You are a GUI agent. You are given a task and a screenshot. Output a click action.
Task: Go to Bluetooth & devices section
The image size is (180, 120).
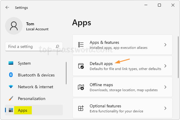[x=36, y=75]
